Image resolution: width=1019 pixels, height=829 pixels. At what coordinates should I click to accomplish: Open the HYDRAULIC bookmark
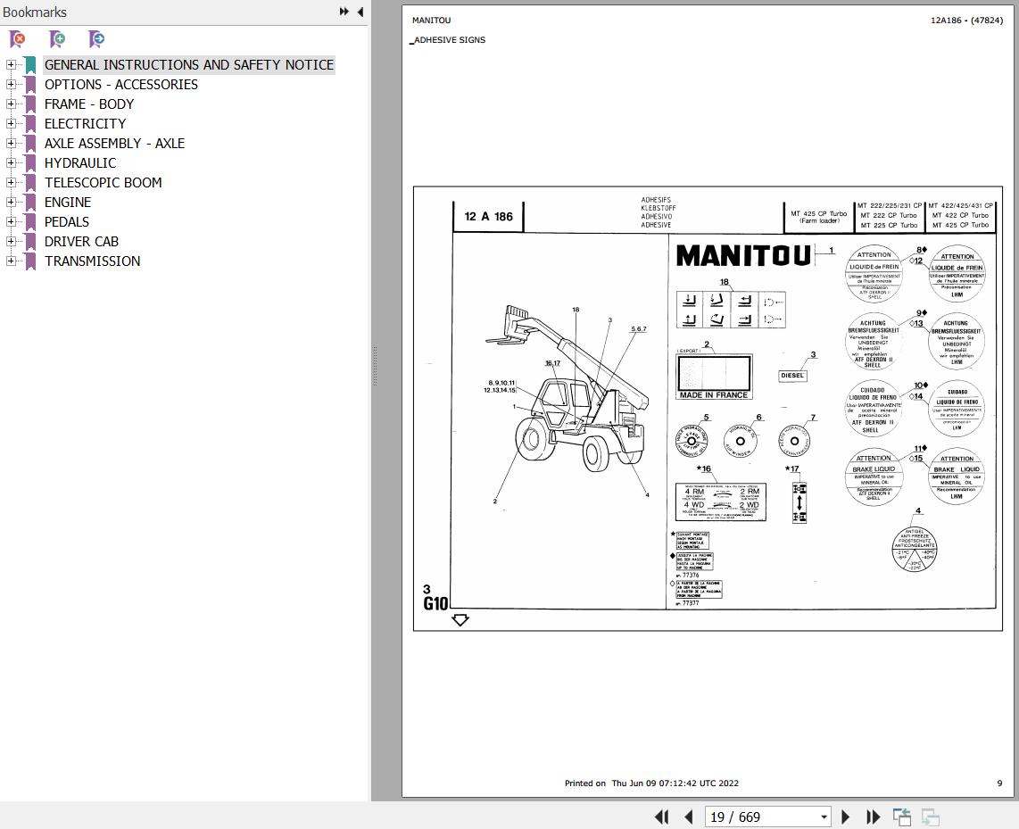[80, 163]
